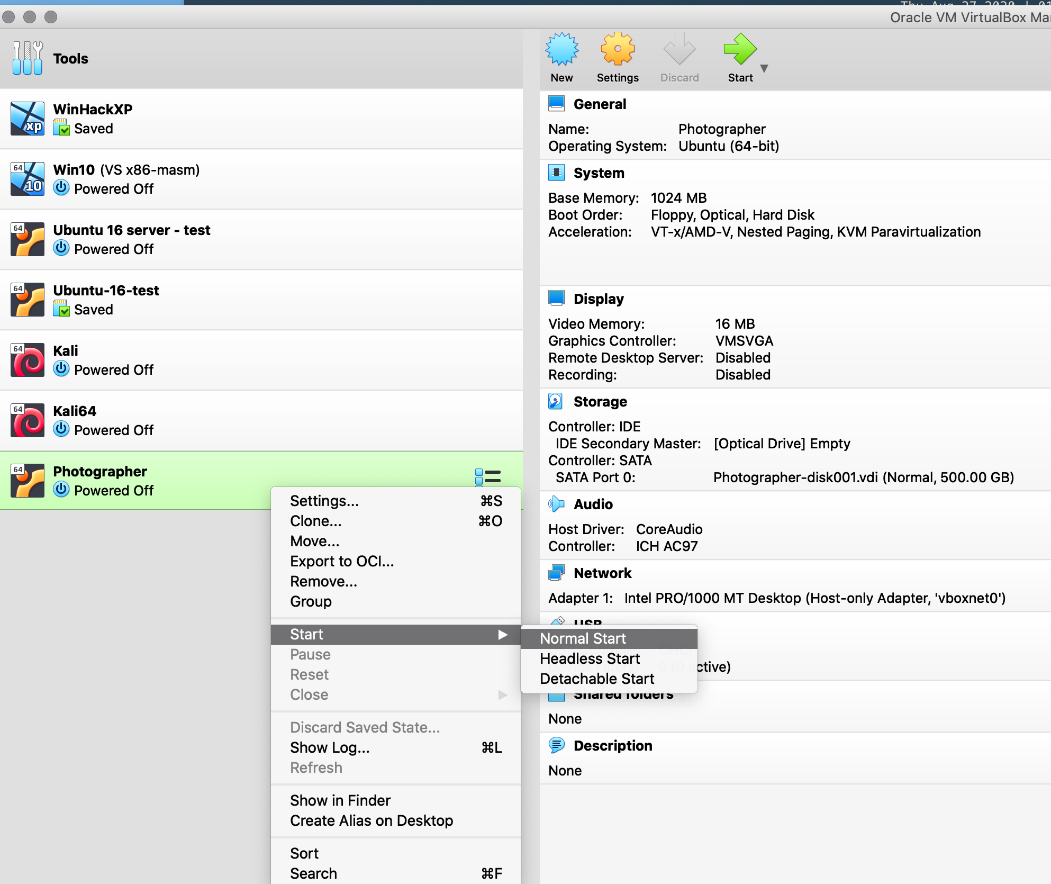
Task: Click the Kali64 VM icon
Action: coord(25,420)
